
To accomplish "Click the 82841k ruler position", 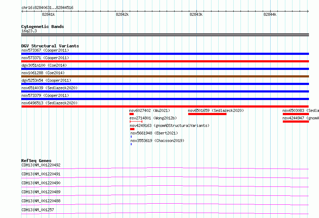I will [x=48, y=14].
